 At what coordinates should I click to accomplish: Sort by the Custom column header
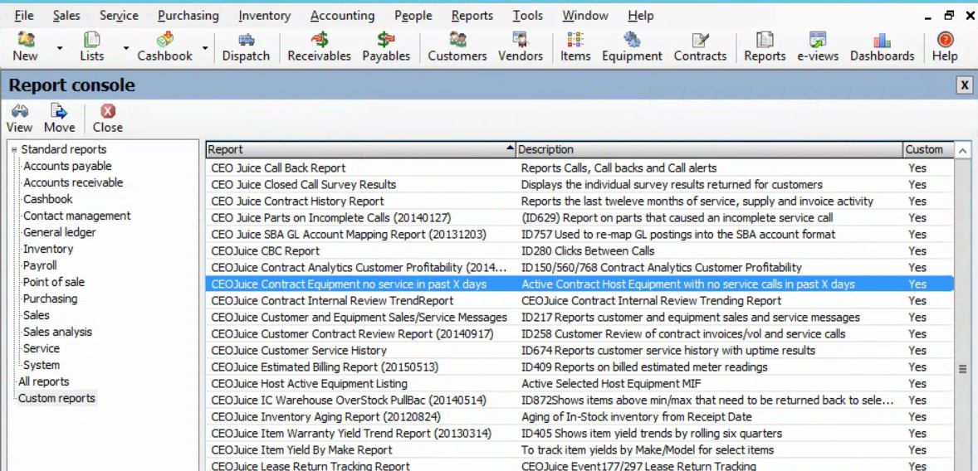(927, 149)
